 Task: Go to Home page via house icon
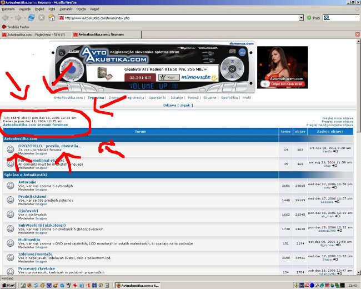point(52,18)
